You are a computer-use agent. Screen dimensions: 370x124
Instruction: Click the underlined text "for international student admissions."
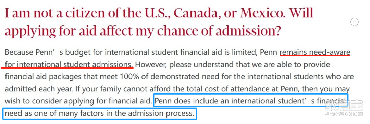pos(69,65)
